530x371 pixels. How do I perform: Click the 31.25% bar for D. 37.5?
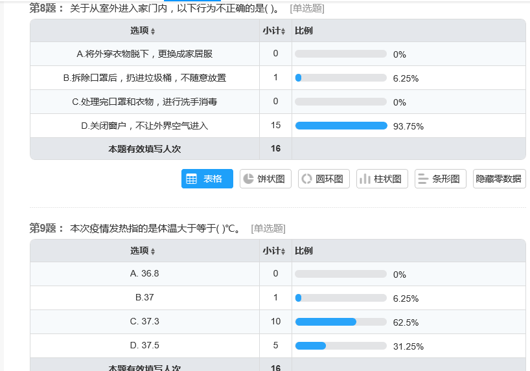tap(341, 346)
